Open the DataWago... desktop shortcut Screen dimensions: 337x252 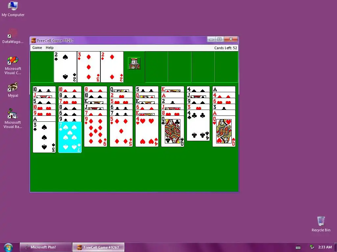13,36
